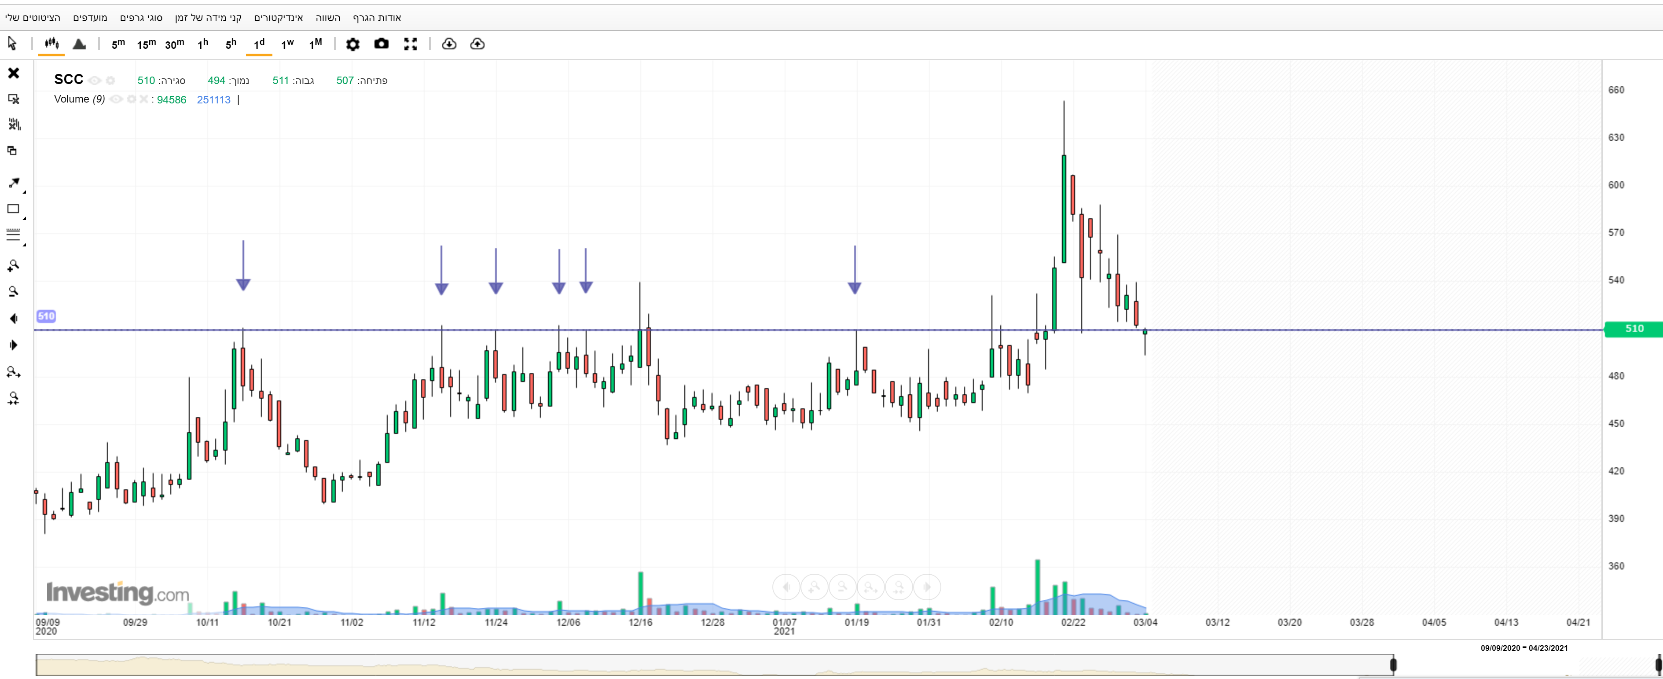Viewport: 1663px width, 679px height.
Task: Expand the horizontal lines tool options
Action: coord(25,245)
